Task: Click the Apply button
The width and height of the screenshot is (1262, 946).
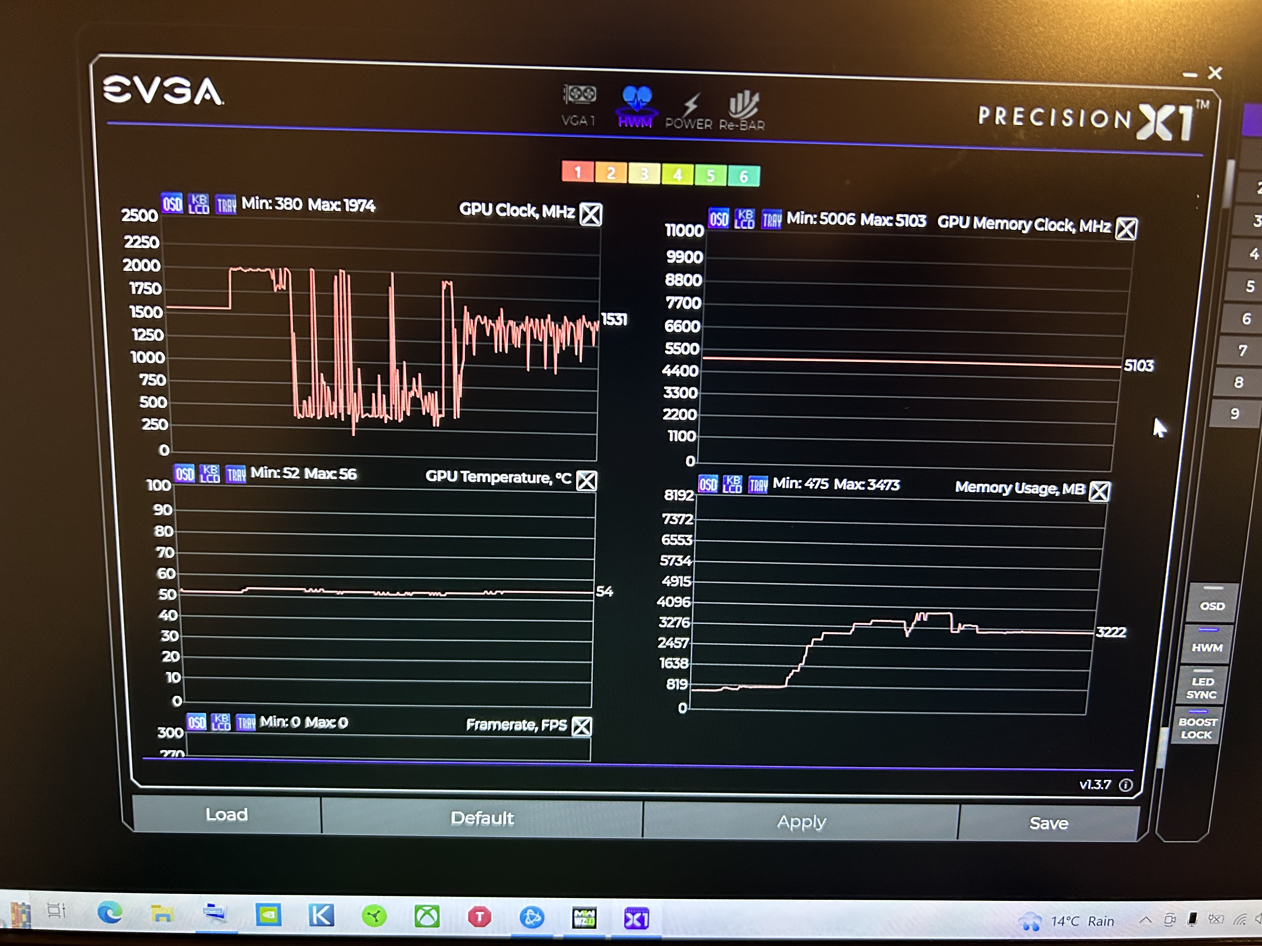Action: coord(801,822)
